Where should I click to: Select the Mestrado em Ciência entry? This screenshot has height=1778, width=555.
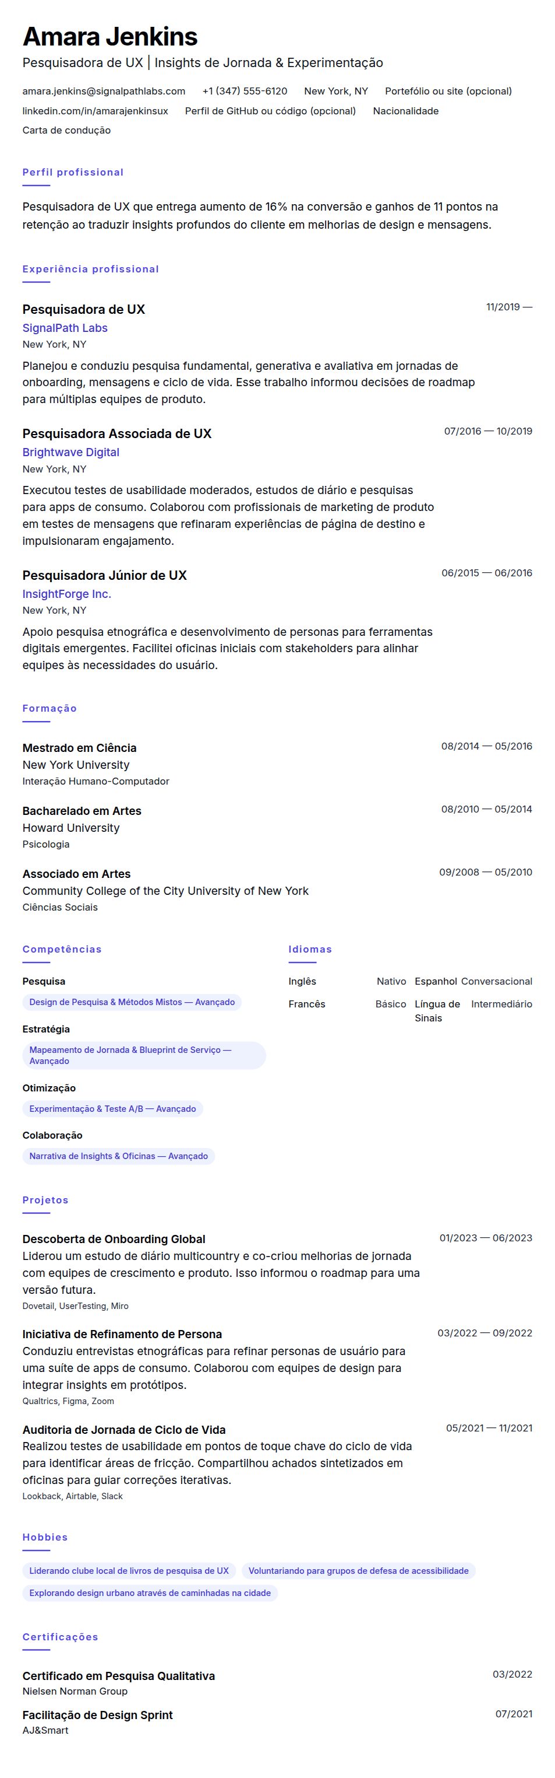79,748
